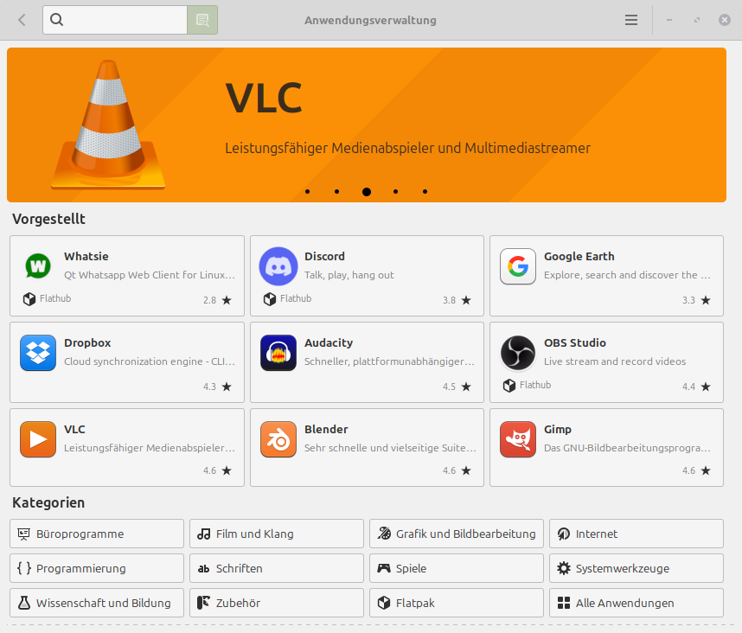Open the Film und Klang category
This screenshot has height=633, width=742.
277,534
